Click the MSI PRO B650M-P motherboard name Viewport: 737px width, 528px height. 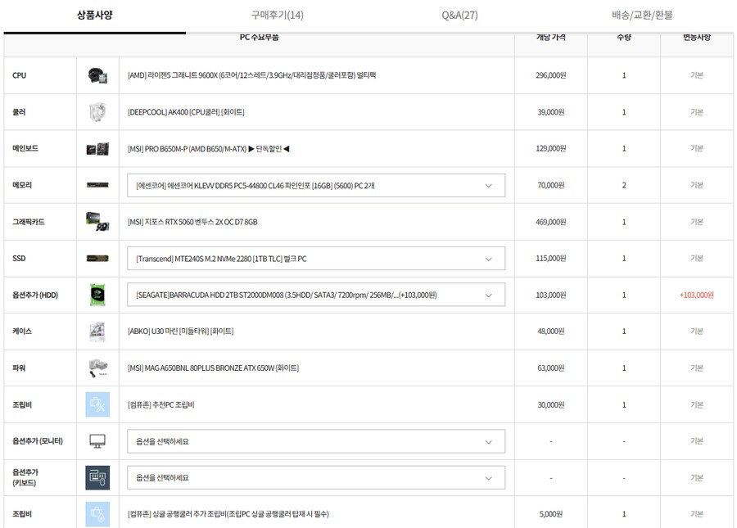coord(209,149)
